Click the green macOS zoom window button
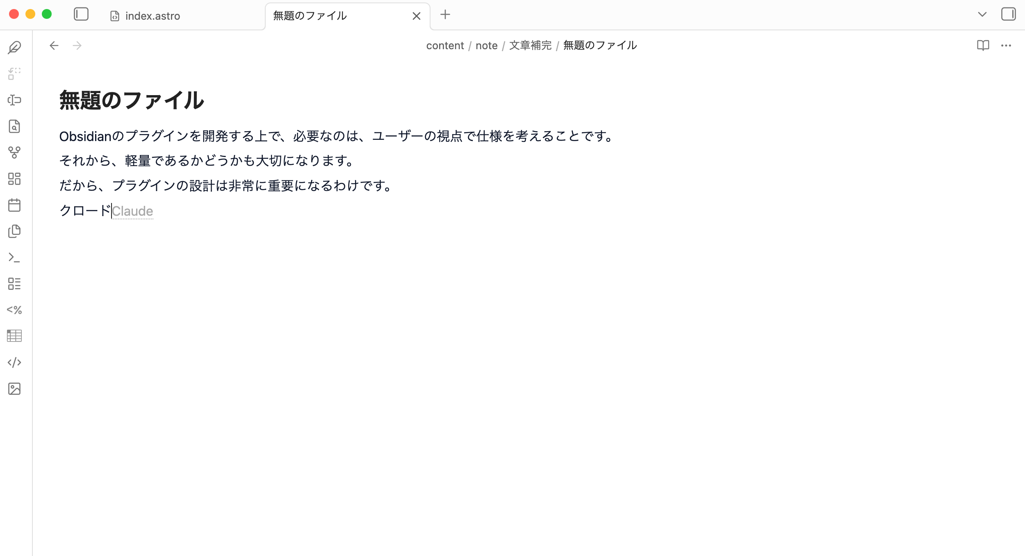 [47, 14]
